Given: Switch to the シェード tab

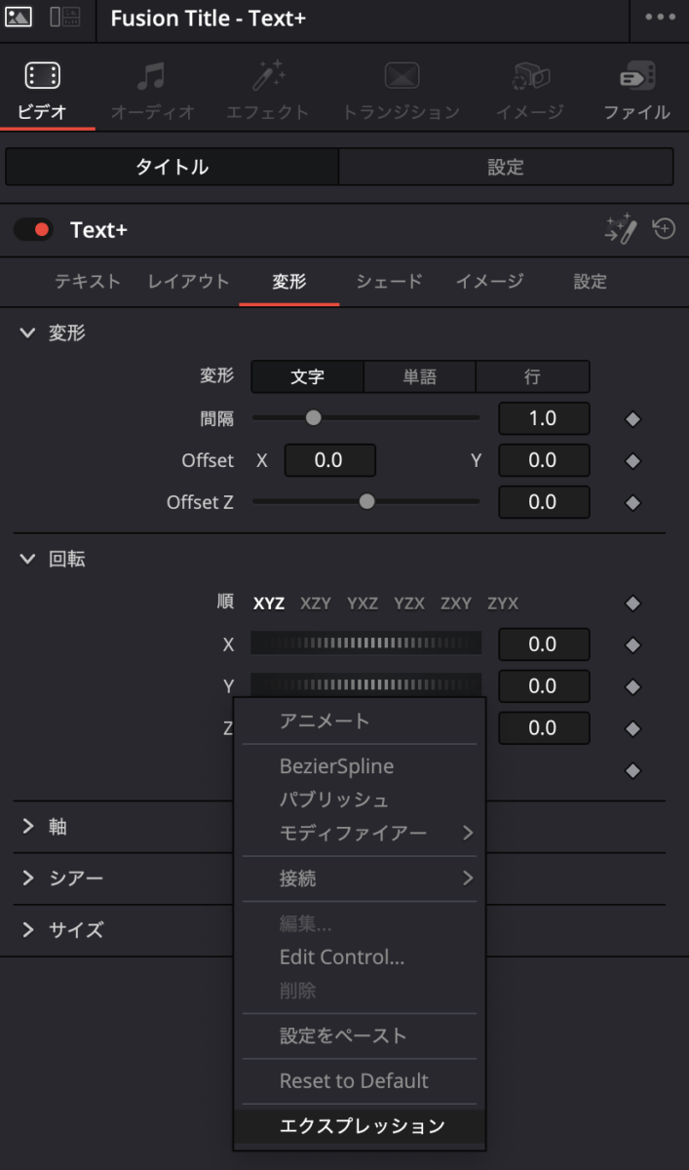Looking at the screenshot, I should point(390,281).
